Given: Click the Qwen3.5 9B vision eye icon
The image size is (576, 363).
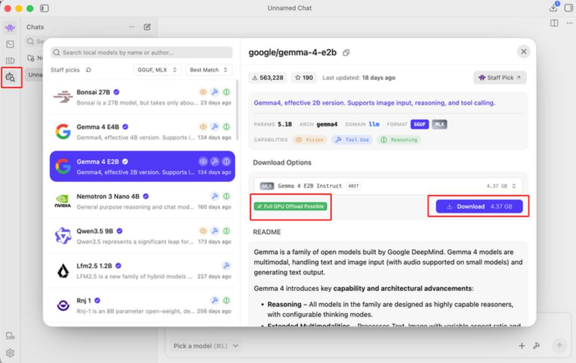Looking at the screenshot, I should (203, 231).
